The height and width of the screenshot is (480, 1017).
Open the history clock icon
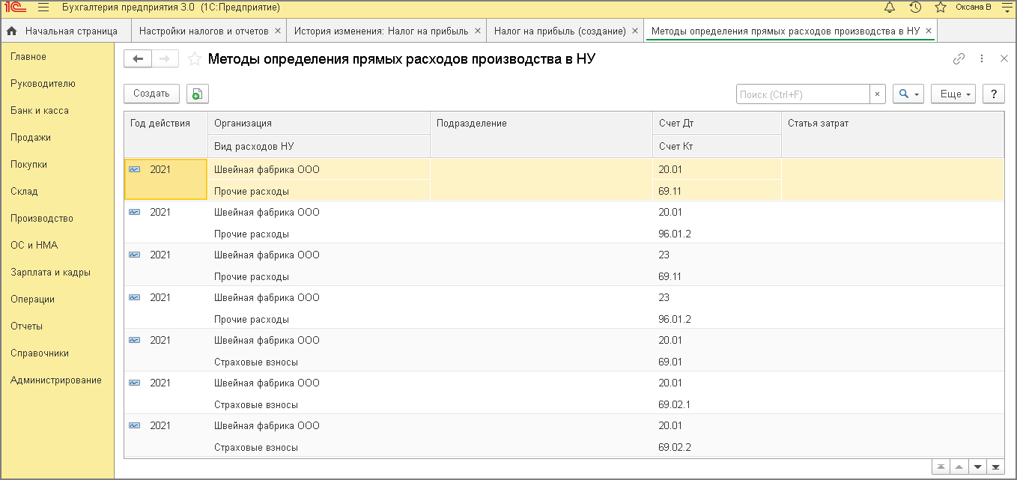pyautogui.click(x=915, y=7)
